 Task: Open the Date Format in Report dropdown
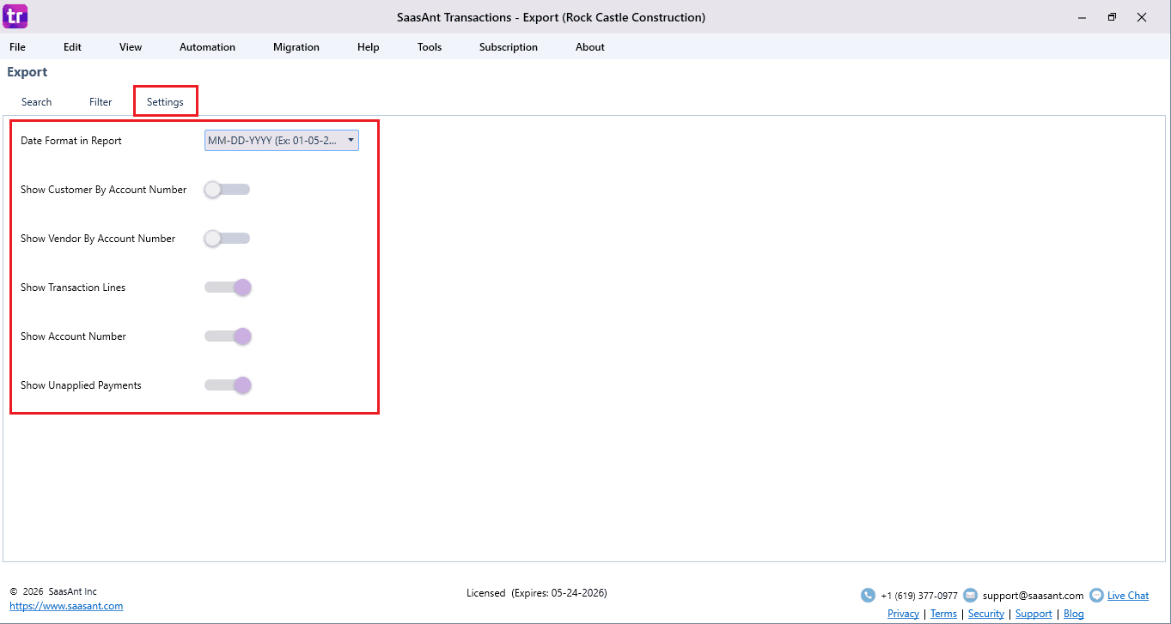[x=351, y=140]
